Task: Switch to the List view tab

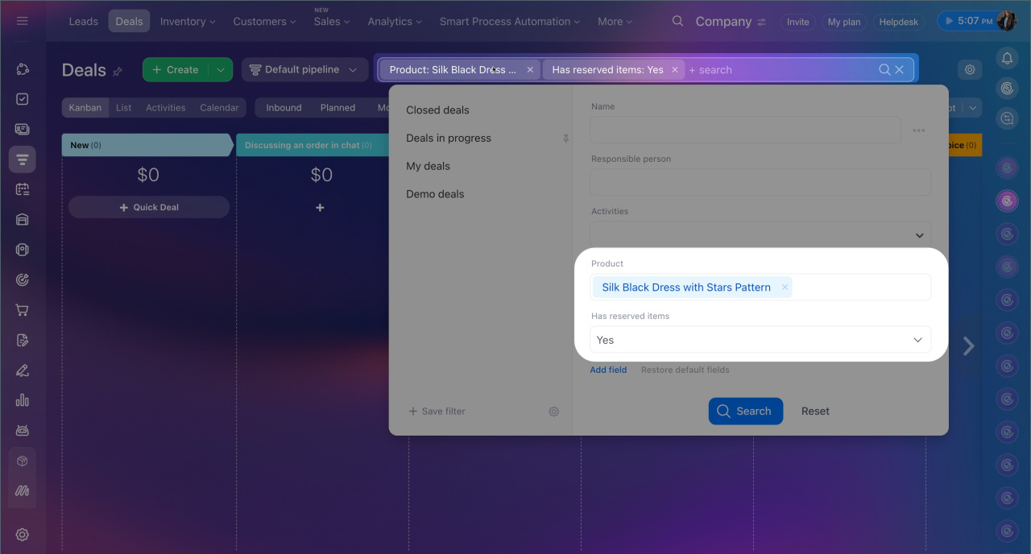Action: [x=123, y=108]
